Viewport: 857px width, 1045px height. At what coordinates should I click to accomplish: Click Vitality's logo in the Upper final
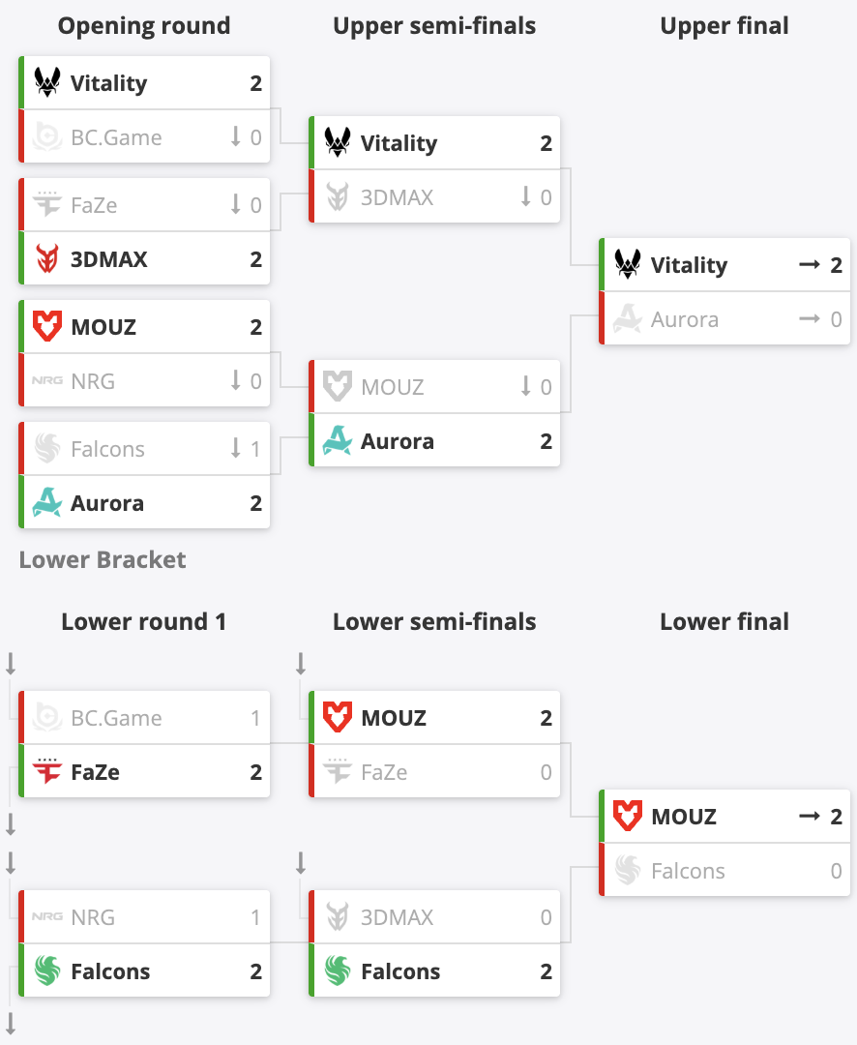point(628,265)
